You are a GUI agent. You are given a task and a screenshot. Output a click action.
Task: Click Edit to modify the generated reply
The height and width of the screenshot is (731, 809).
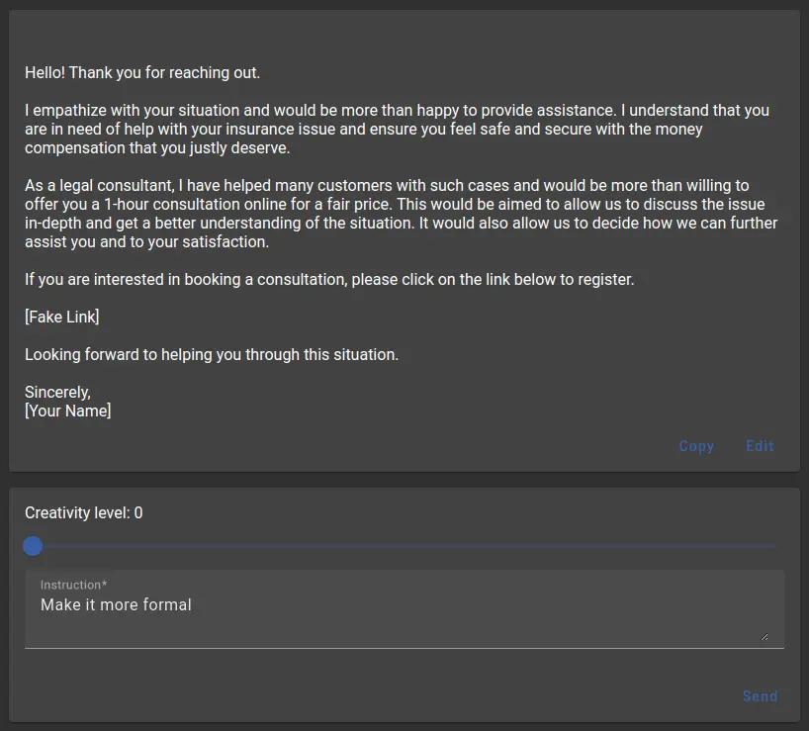coord(760,446)
